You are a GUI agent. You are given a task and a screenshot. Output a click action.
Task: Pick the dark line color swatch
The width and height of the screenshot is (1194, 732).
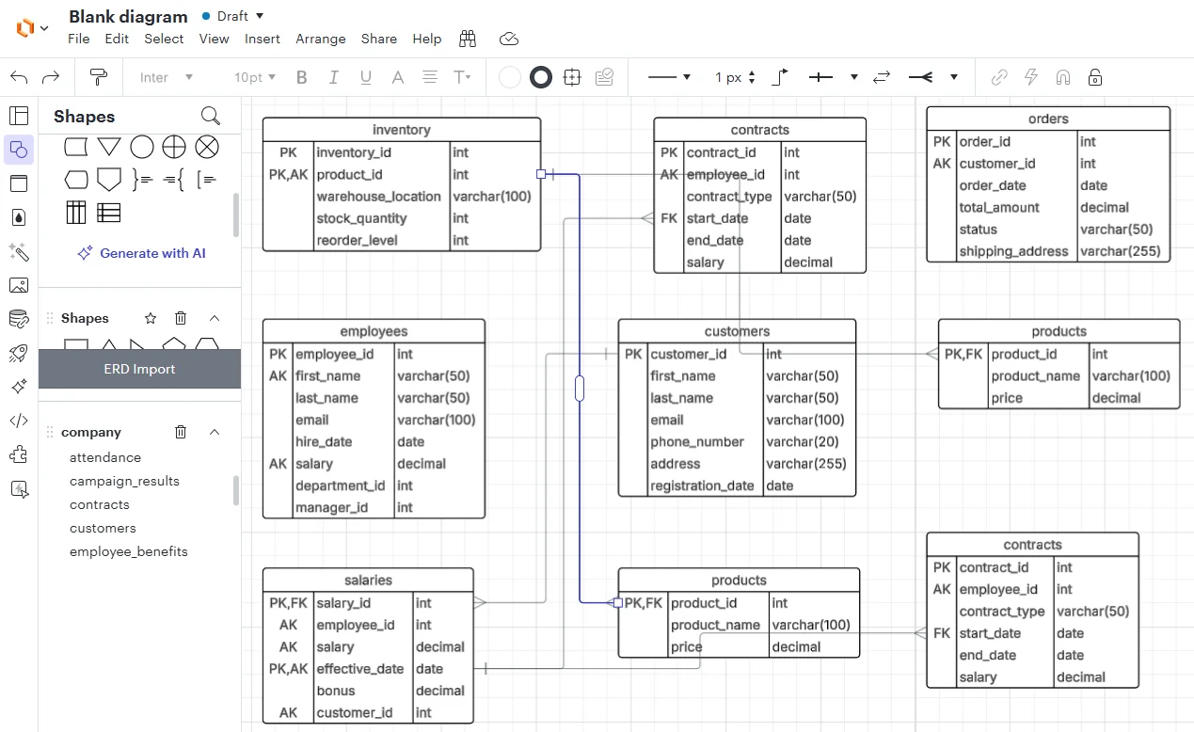tap(541, 77)
